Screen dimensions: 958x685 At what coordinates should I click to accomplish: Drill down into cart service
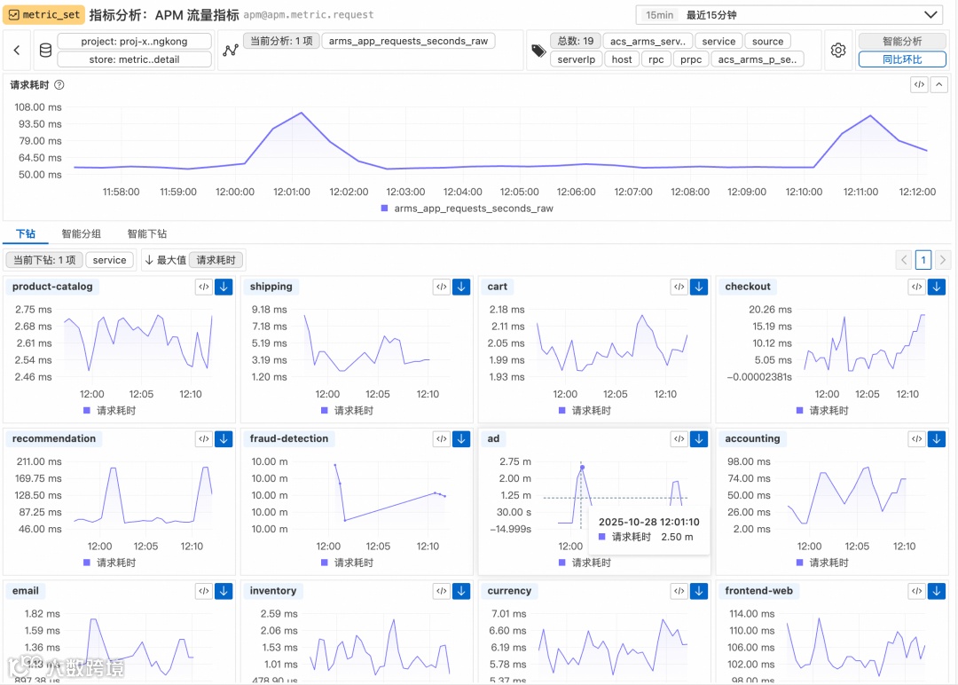coord(699,287)
